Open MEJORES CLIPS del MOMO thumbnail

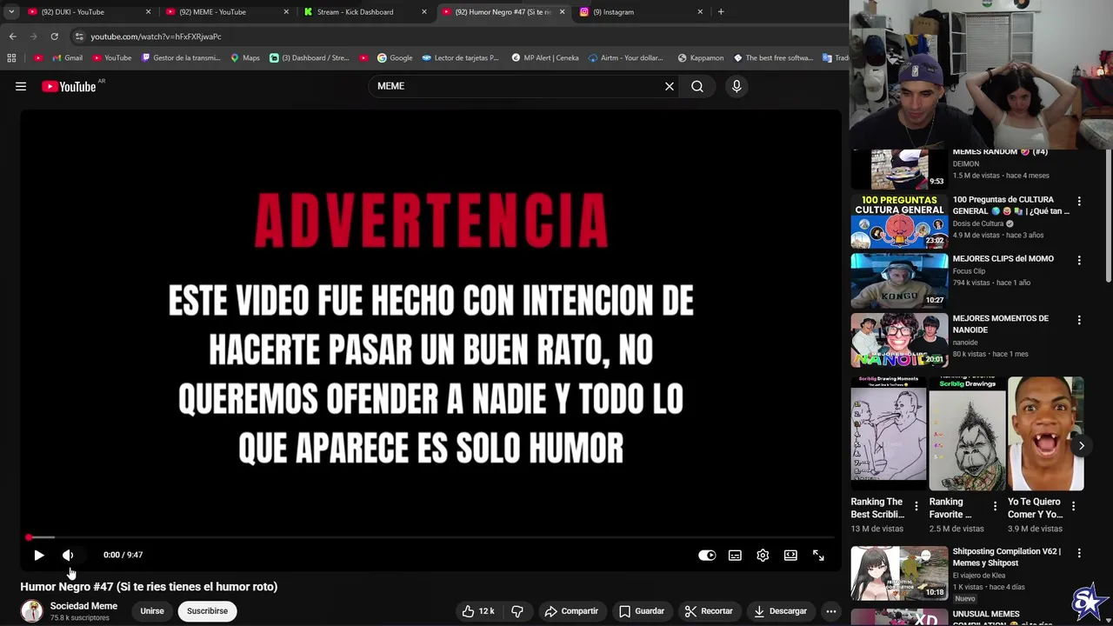tap(899, 281)
